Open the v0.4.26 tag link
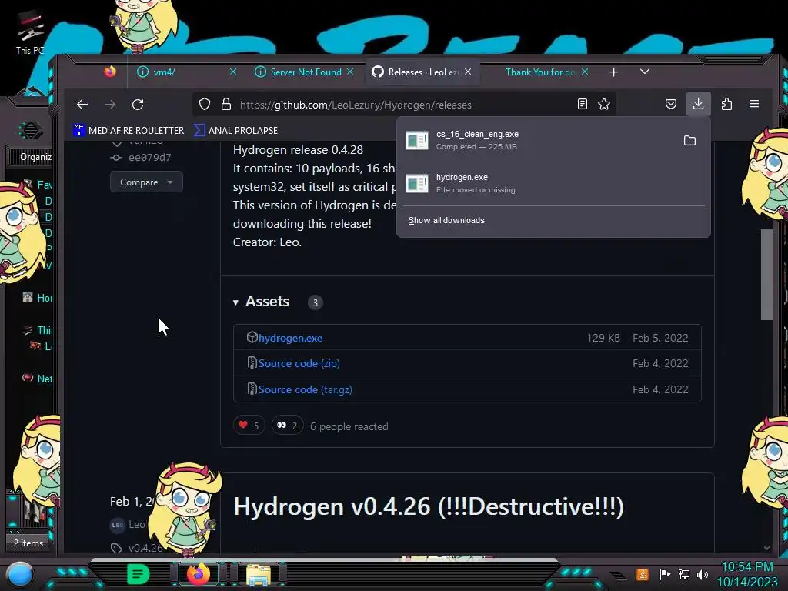 [x=145, y=548]
